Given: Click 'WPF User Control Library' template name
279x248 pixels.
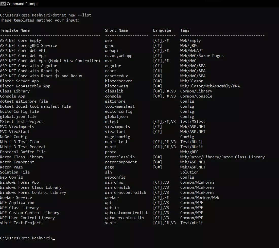Looking at the screenshot, I should (x=27, y=218).
